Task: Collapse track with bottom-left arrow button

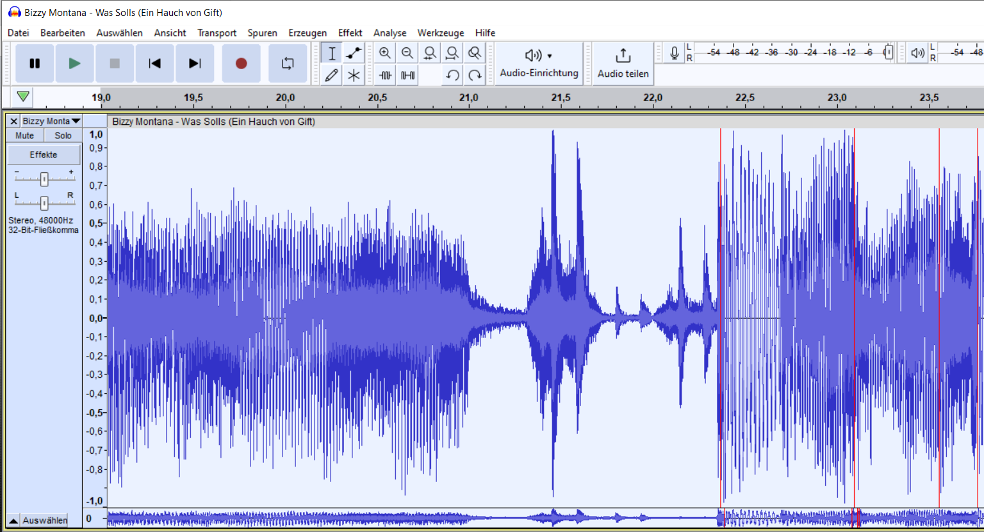Action: 13,520
